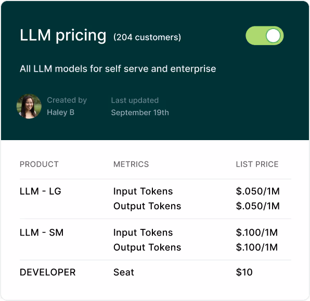Click the $.050/1M input token price
The width and height of the screenshot is (310, 301).
click(x=258, y=191)
